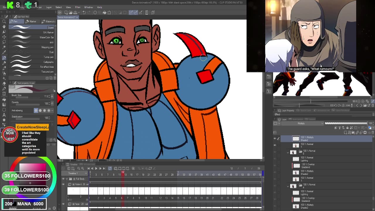Collapse the Normal 5 layer folder

(288, 152)
